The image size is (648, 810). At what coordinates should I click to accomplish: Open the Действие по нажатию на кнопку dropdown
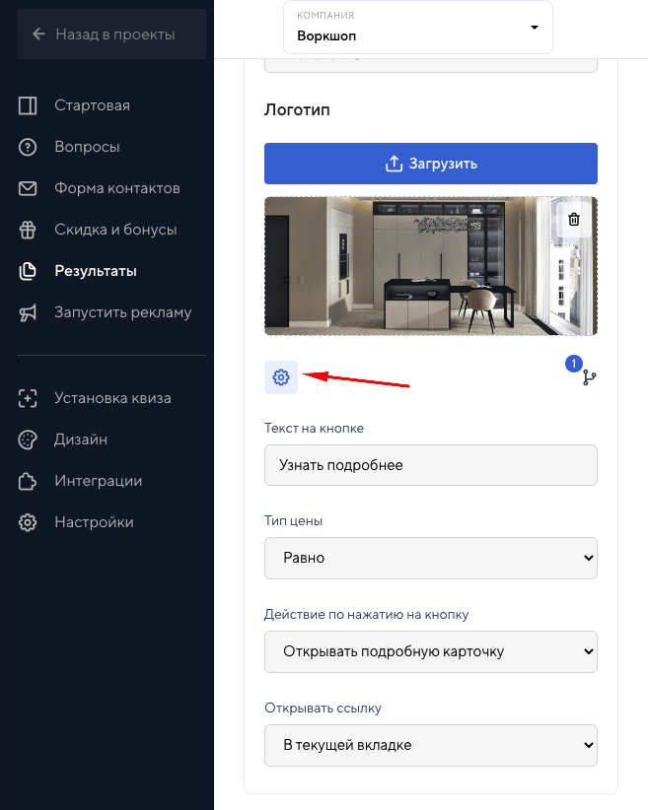431,651
